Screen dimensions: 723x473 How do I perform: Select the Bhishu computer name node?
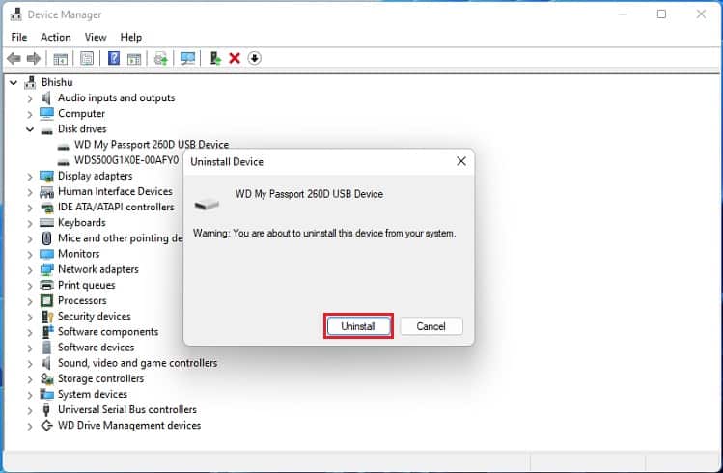[x=57, y=82]
